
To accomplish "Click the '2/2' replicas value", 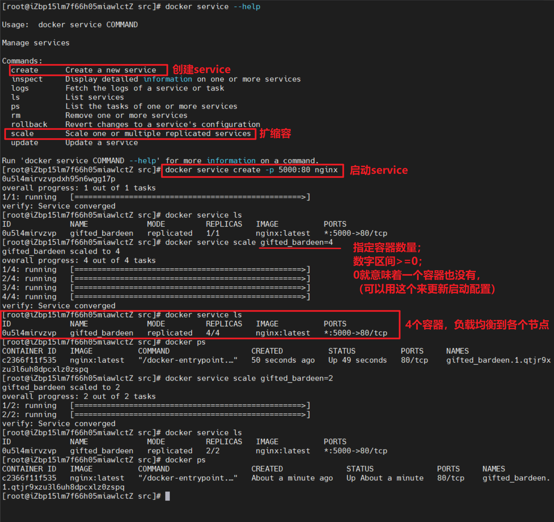I will (x=213, y=451).
